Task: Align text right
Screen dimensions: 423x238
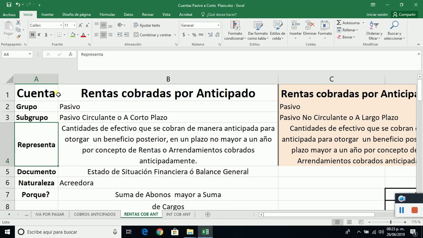Action: [110, 35]
